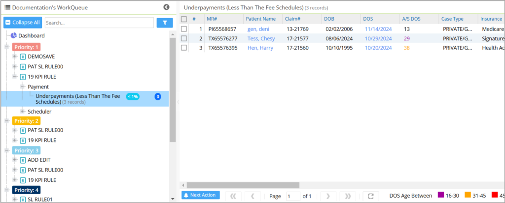Click the filter funnel button
The width and height of the screenshot is (505, 203).
[165, 23]
